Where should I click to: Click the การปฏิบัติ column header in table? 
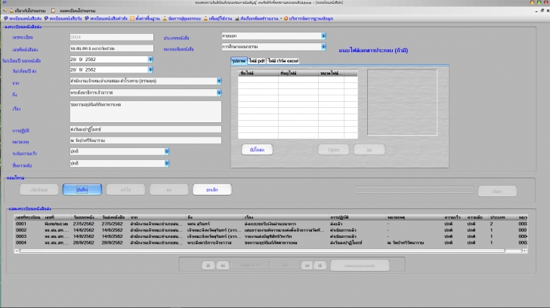coord(357,217)
